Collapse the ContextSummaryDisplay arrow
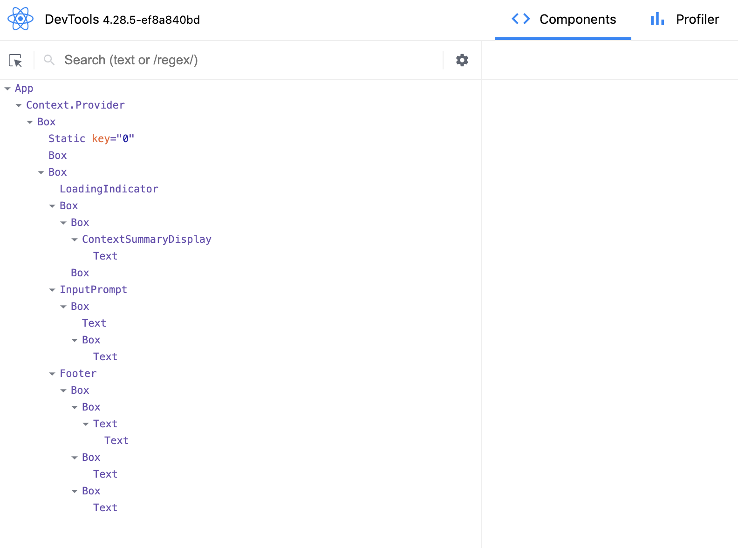 point(75,240)
